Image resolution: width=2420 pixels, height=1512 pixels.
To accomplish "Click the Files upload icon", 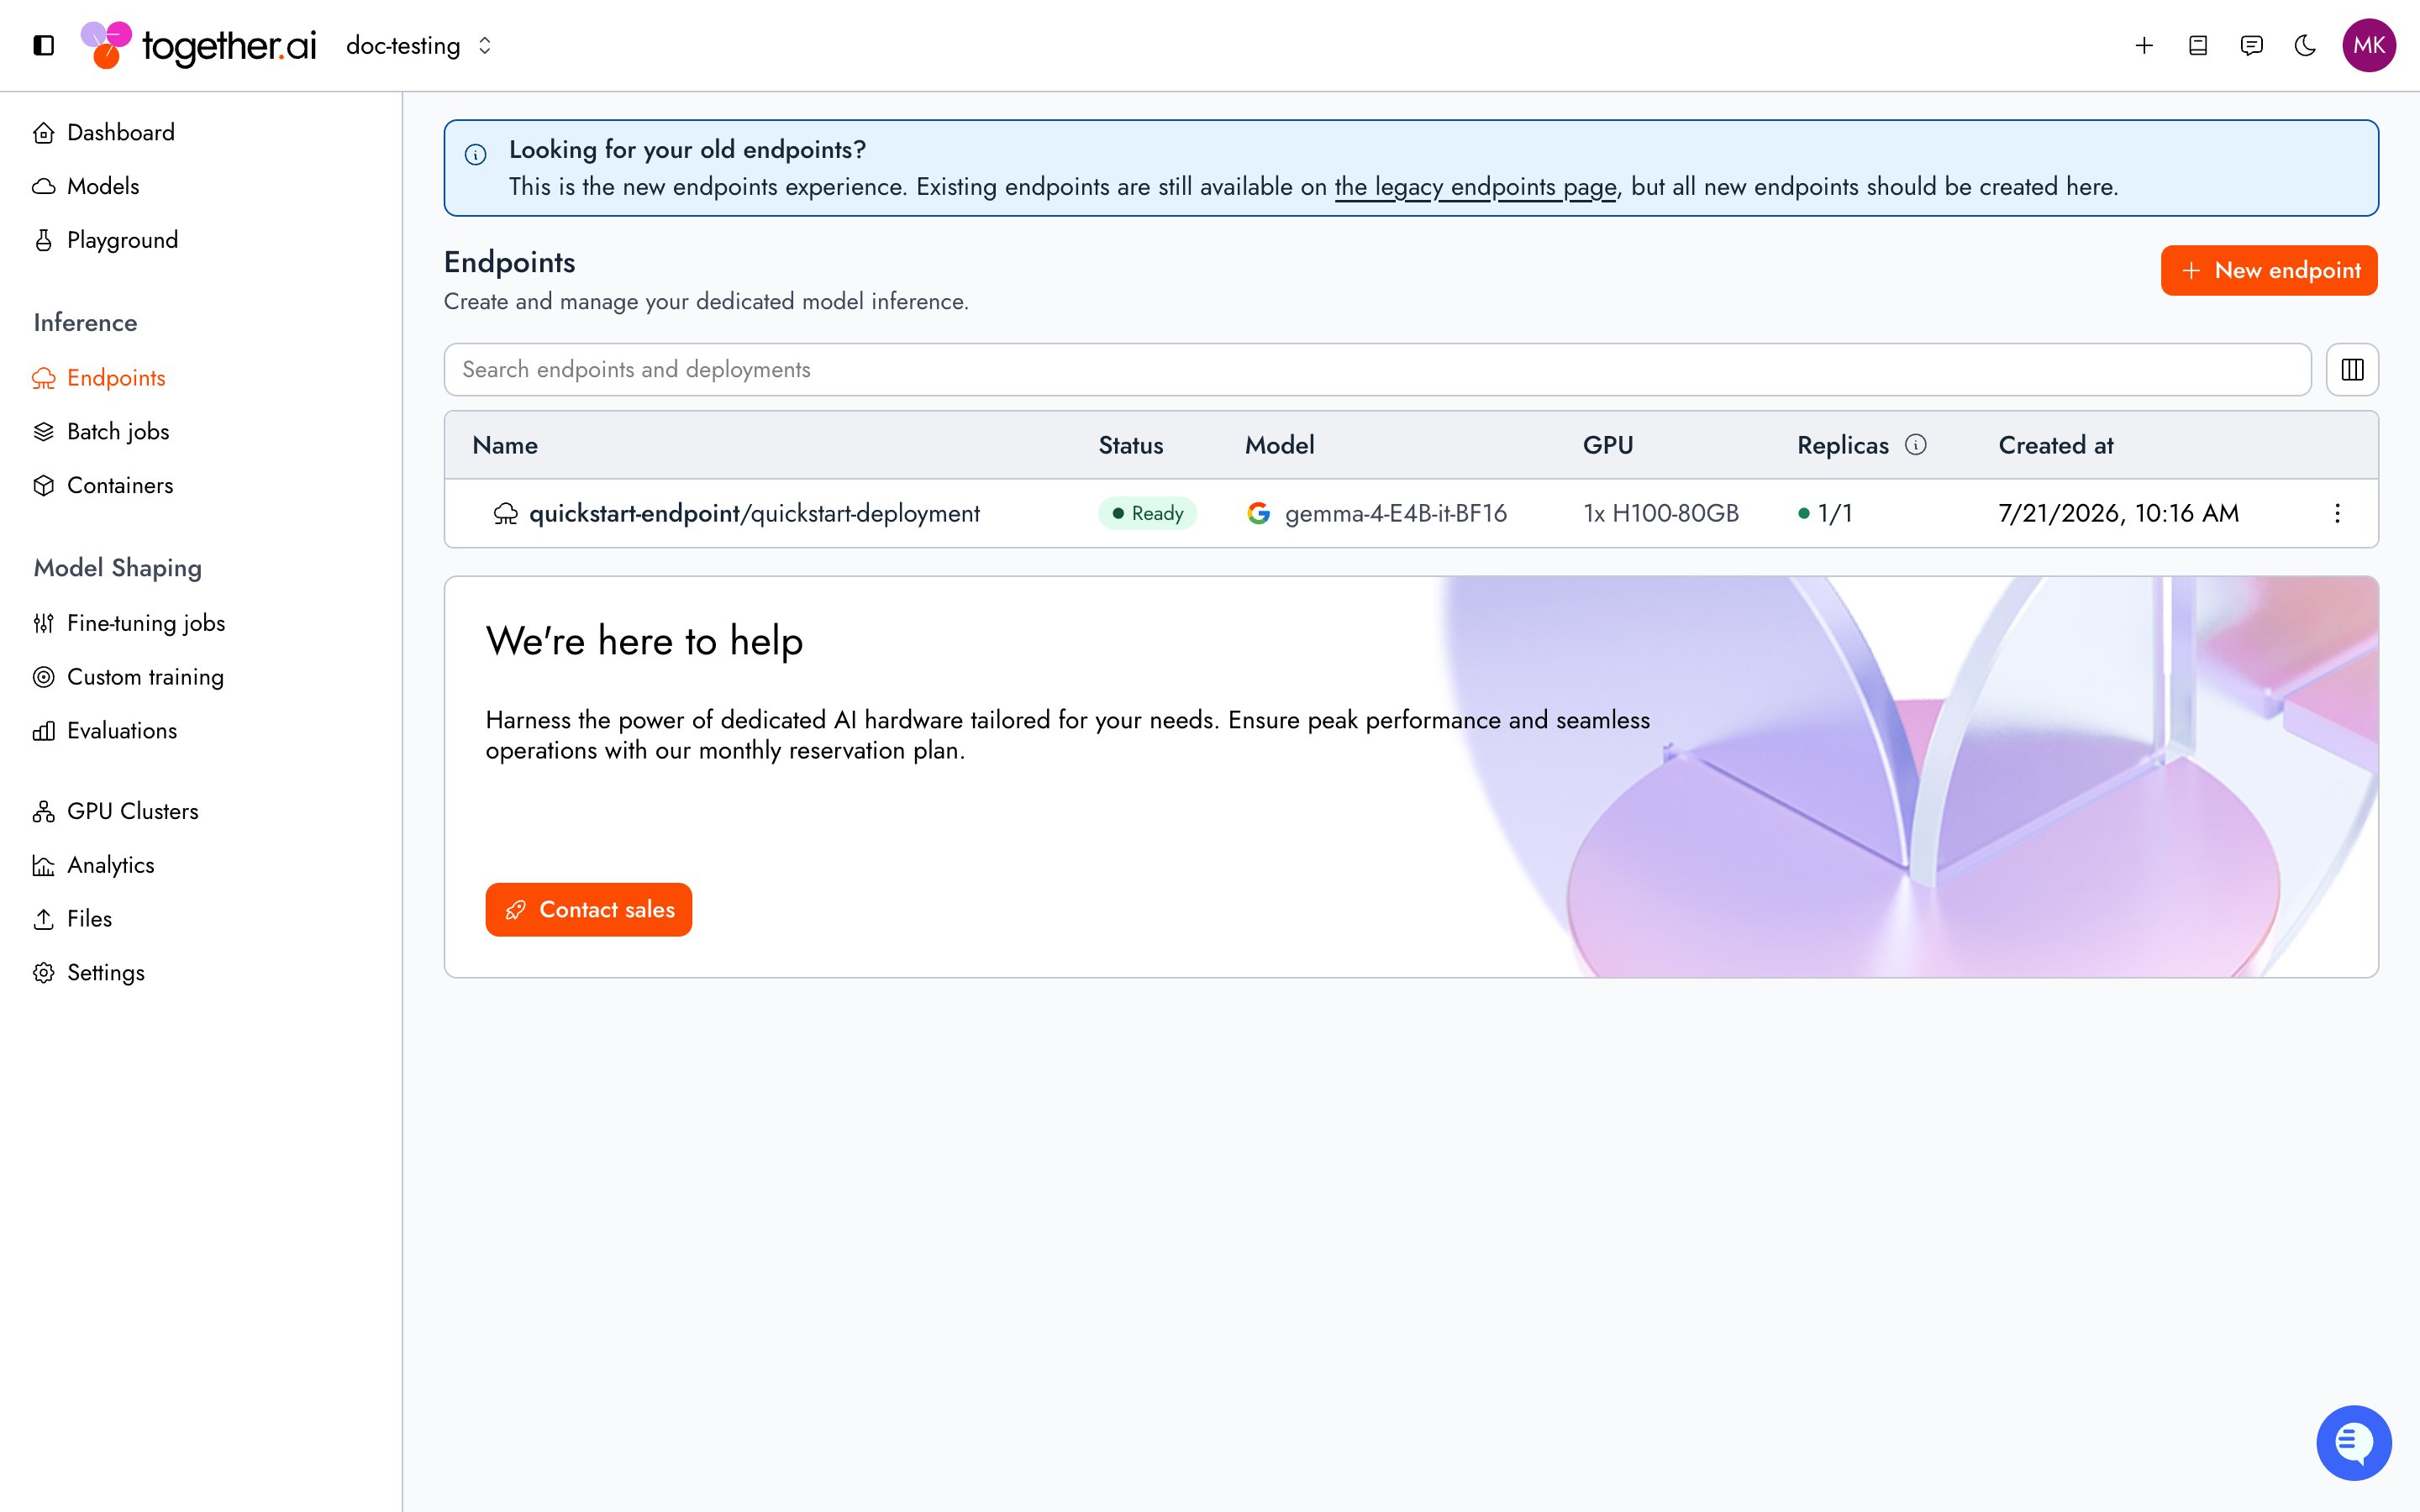I will coord(43,920).
